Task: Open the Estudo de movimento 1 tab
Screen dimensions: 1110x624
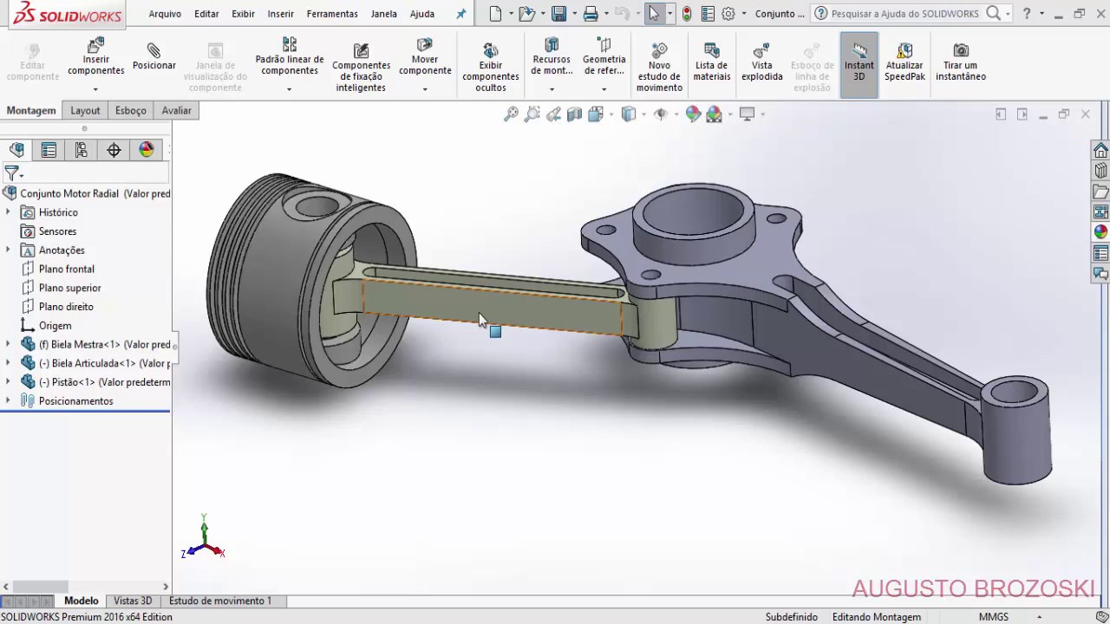Action: pos(220,601)
